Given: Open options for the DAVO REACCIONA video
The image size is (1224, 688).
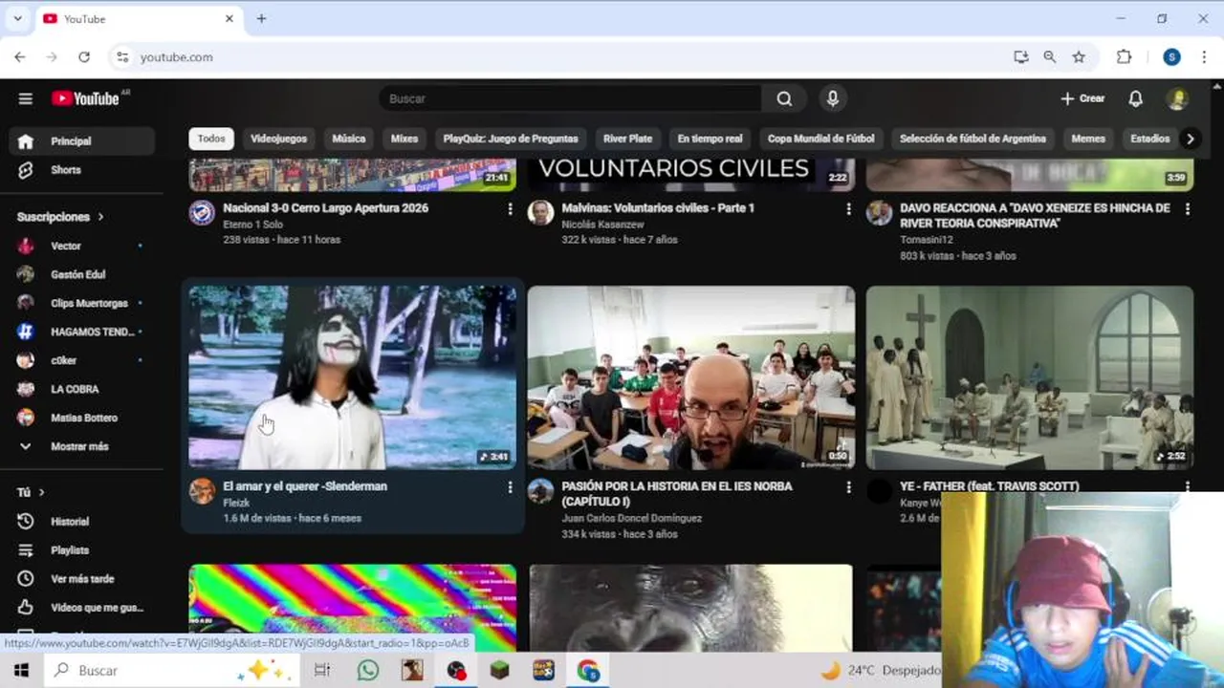Looking at the screenshot, I should pos(1188,208).
